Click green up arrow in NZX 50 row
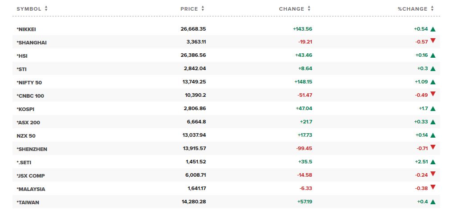This screenshot has height=222, width=449. (433, 135)
